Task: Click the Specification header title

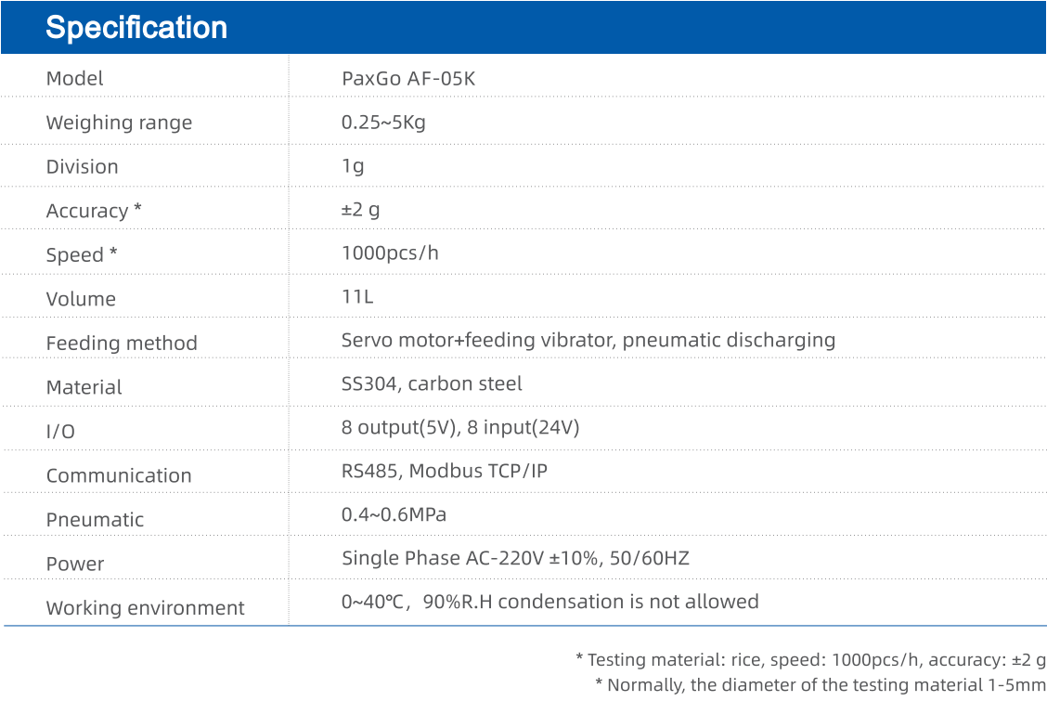Action: pyautogui.click(x=136, y=28)
